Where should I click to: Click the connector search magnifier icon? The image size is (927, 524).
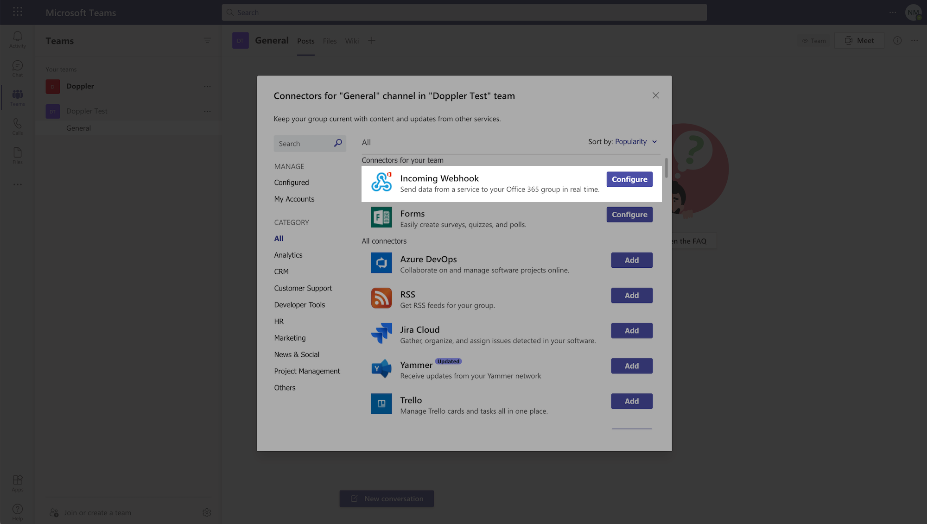point(338,143)
